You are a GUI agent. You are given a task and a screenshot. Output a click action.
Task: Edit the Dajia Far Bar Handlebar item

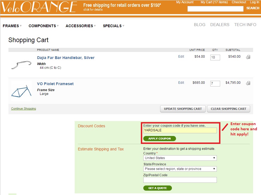coord(181,57)
